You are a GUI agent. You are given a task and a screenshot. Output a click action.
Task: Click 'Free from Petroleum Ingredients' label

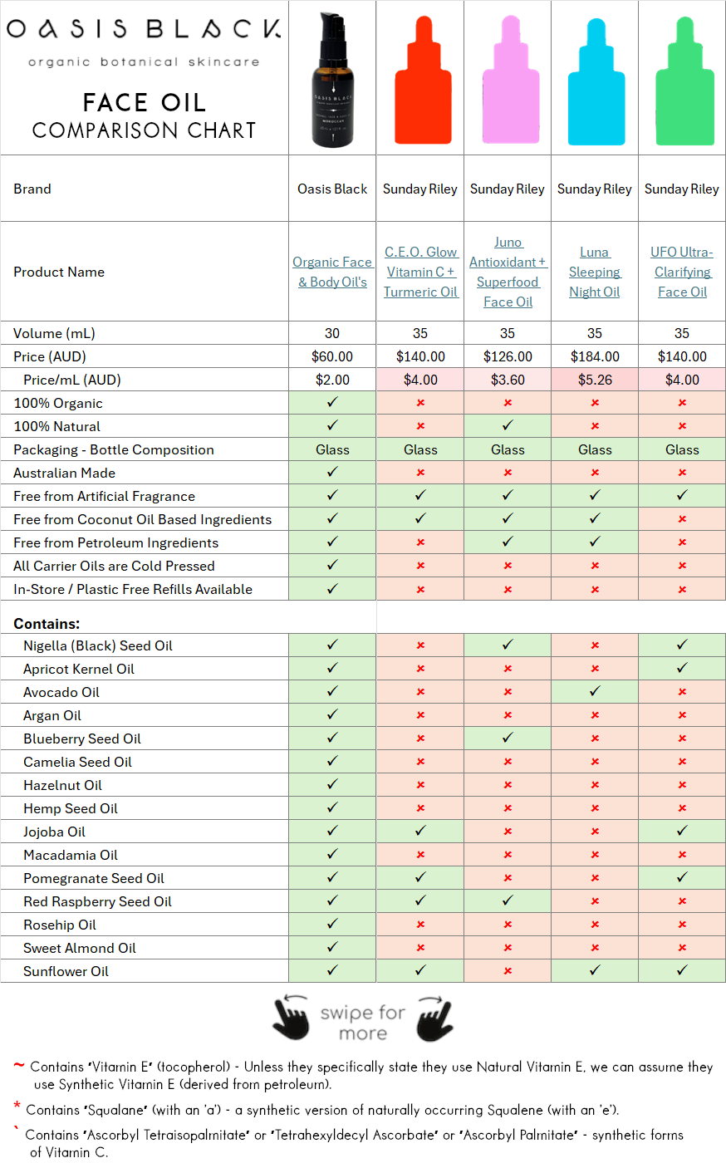(115, 542)
